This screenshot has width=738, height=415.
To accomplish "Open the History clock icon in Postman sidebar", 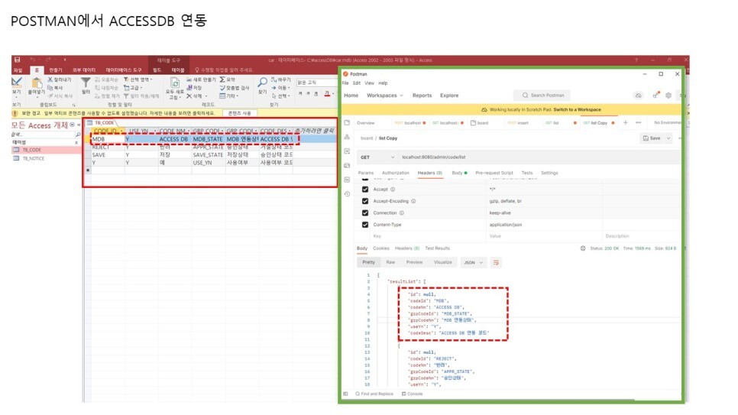I will pyautogui.click(x=348, y=193).
